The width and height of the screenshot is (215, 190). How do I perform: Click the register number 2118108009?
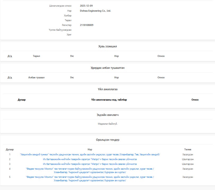coord(87,25)
